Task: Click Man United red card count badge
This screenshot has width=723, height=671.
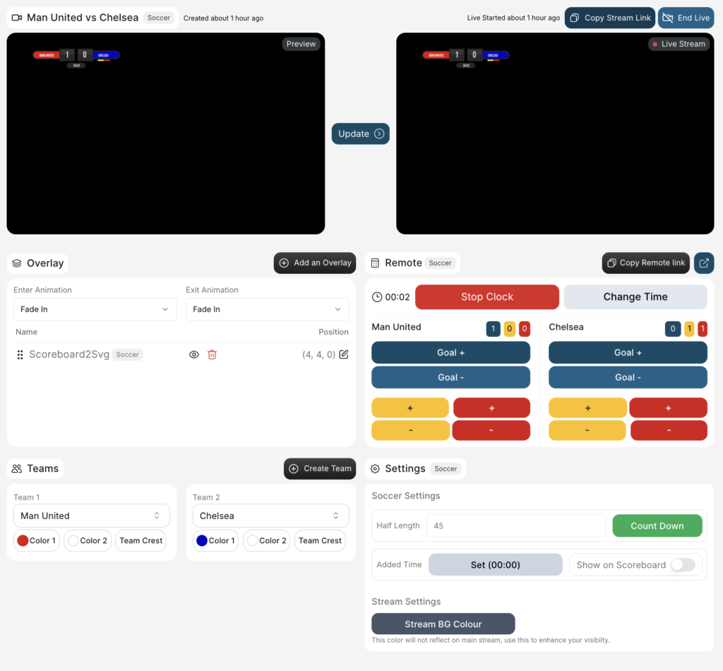Action: (525, 329)
